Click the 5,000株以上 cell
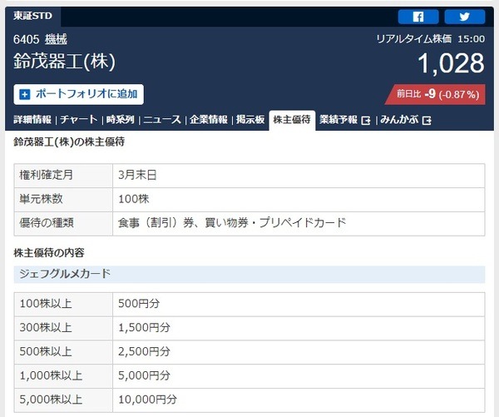Viewport: 499px width, 417px height. pyautogui.click(x=63, y=400)
